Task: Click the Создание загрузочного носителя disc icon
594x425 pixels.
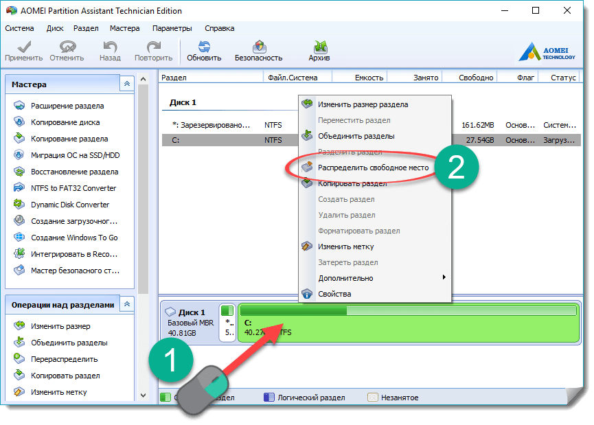Action: [19, 220]
